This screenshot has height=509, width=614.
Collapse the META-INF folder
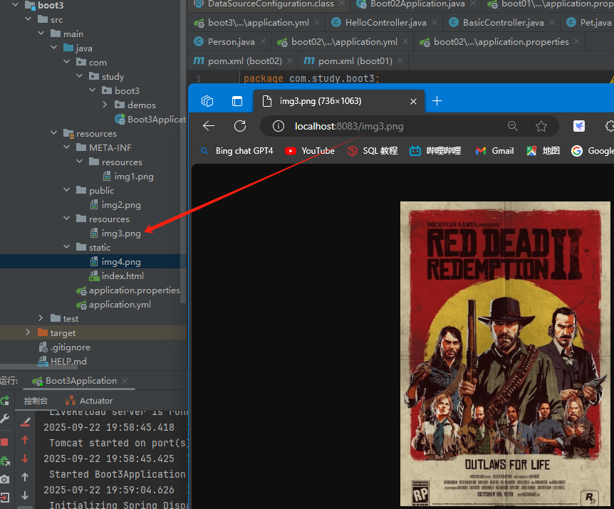[x=67, y=147]
